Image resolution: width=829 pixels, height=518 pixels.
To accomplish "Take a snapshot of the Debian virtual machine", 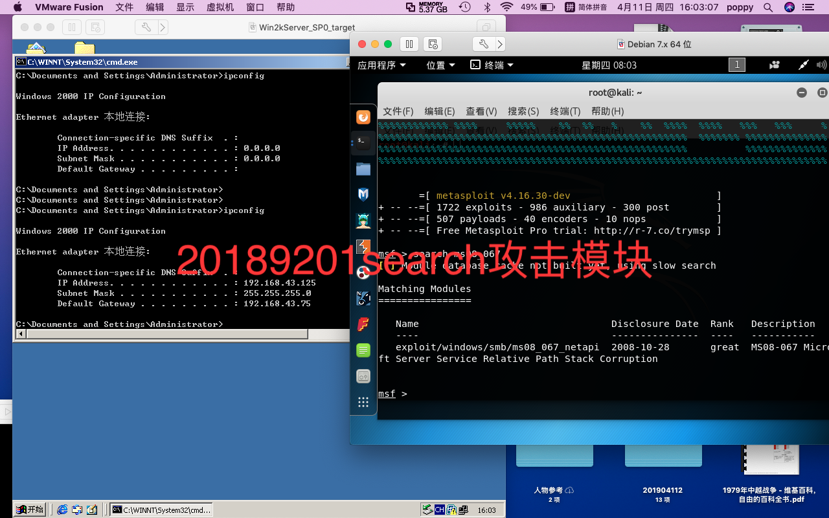I will [x=433, y=44].
